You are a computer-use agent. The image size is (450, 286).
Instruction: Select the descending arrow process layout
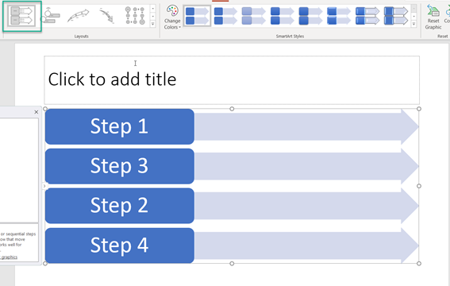[107, 16]
